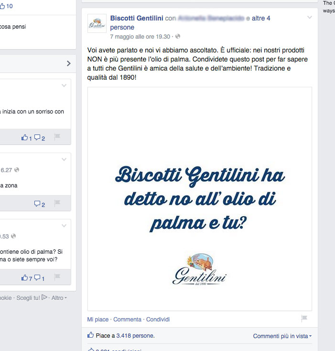This screenshot has width=335, height=351.
Task: Click the like icon with count 1
Action: point(24,137)
